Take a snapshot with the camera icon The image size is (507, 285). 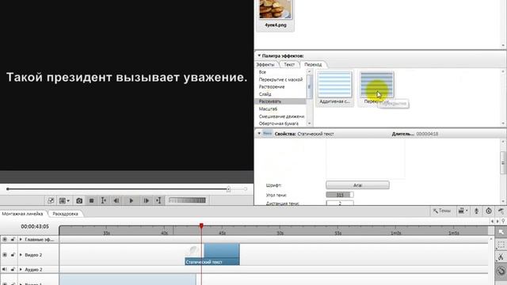pos(79,200)
